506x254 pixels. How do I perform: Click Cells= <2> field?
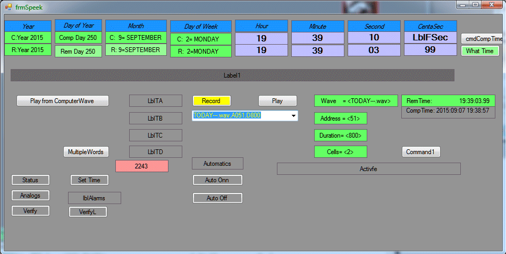point(341,151)
